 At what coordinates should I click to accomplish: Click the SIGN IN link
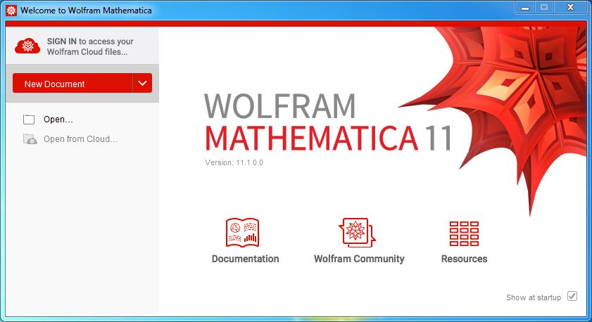point(62,41)
